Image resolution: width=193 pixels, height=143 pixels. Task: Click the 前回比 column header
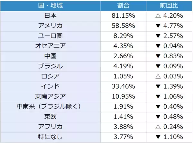(x=169, y=5)
